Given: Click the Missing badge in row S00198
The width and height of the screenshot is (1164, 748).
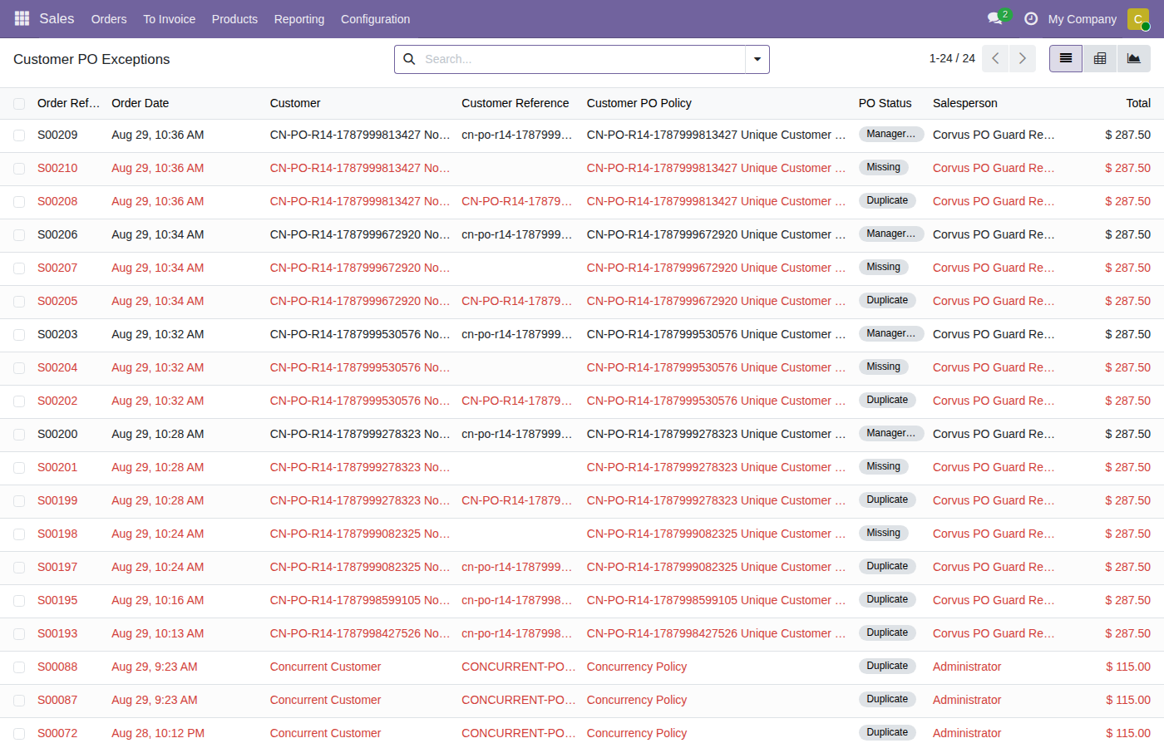Looking at the screenshot, I should [x=883, y=533].
